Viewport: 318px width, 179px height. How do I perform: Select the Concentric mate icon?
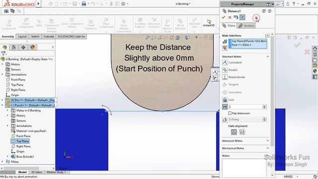(225, 92)
